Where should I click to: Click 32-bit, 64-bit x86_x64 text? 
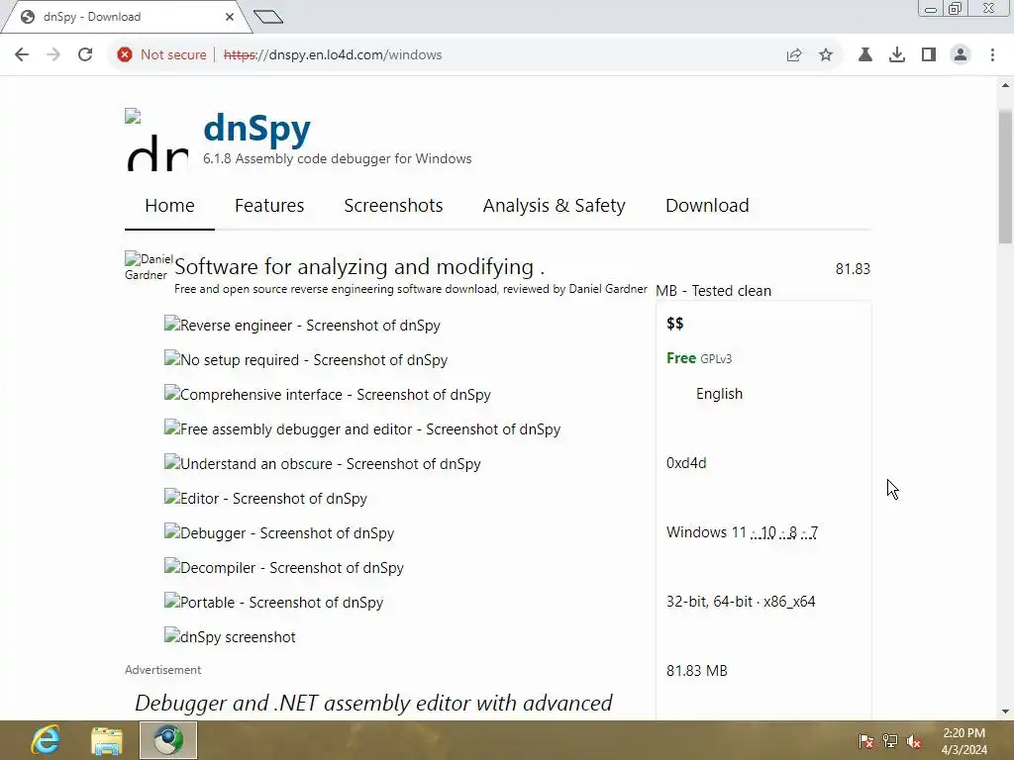(x=741, y=602)
